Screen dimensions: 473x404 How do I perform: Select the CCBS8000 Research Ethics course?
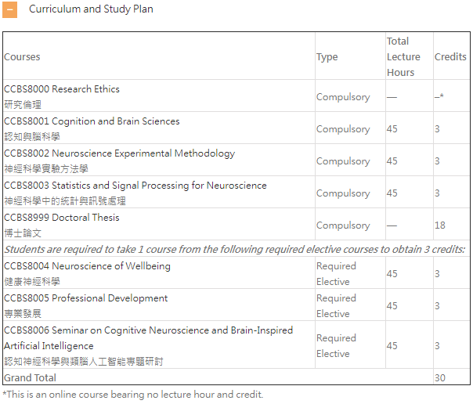[62, 89]
